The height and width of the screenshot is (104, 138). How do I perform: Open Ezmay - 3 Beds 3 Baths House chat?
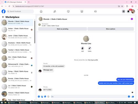coord(17,72)
